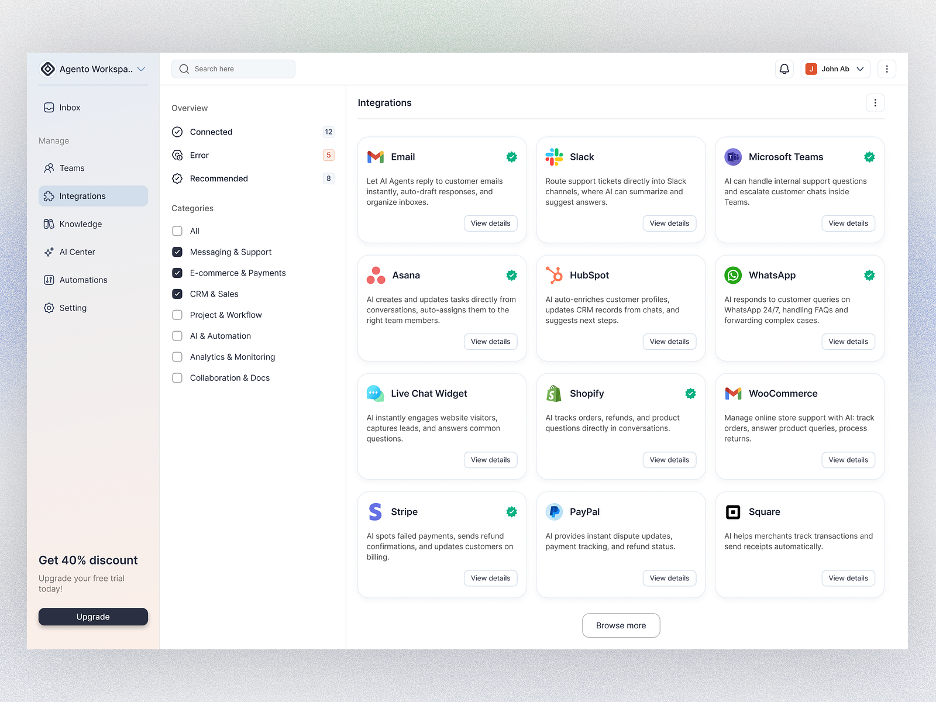Open Setting from the sidebar
Screen dimensions: 936x702
point(73,308)
